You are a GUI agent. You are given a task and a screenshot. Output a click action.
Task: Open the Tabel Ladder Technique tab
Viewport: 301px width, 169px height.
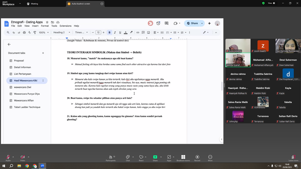click(x=27, y=107)
